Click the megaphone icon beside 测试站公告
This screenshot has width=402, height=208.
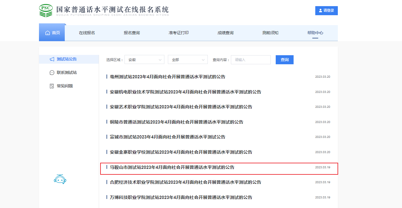coord(52,59)
